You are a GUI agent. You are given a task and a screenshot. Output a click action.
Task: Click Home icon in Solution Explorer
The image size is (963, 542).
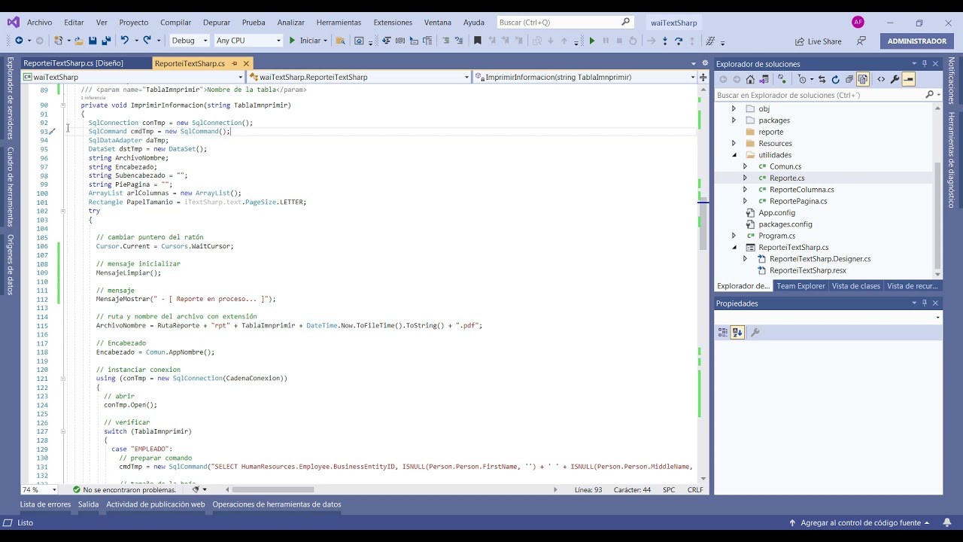point(750,79)
